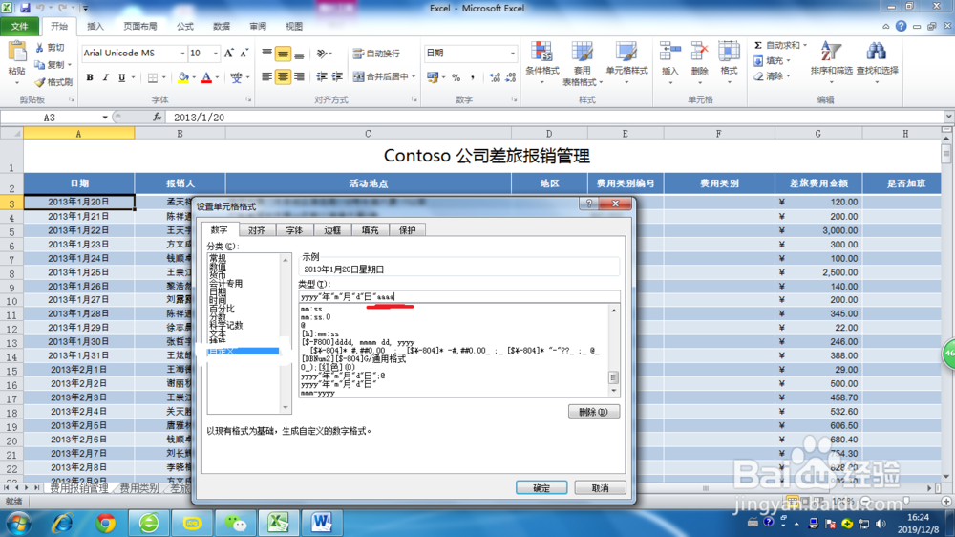Screen dimensions: 955x537
Task: Open 对齐 tab in format cells dialog
Action: (x=256, y=229)
